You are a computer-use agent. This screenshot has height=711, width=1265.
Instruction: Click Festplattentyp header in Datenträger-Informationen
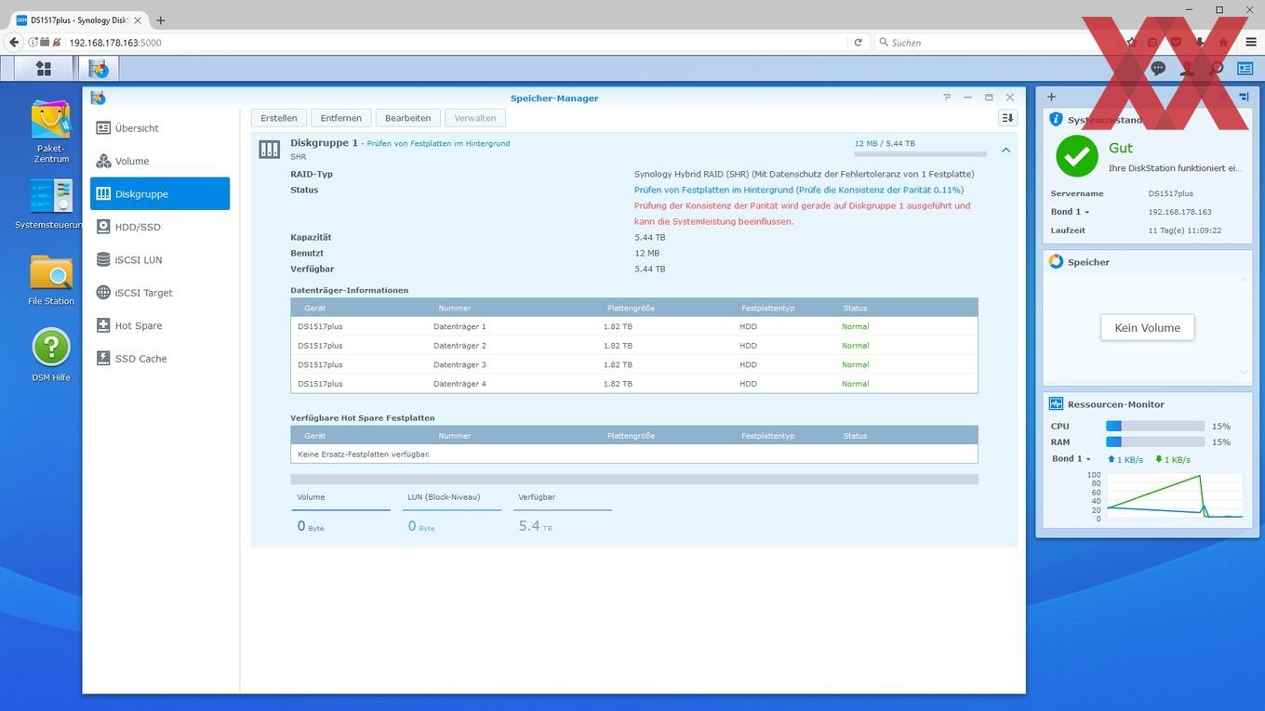767,308
